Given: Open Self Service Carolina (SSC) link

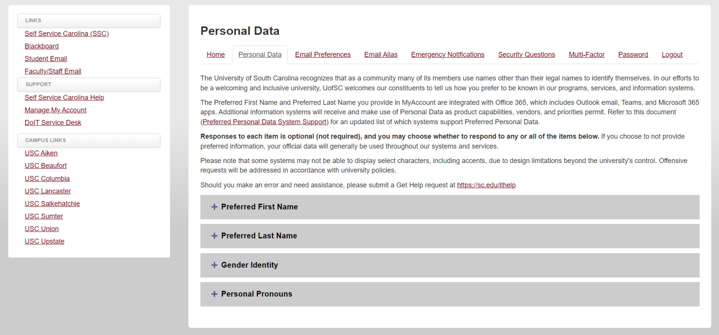Looking at the screenshot, I should [x=67, y=34].
